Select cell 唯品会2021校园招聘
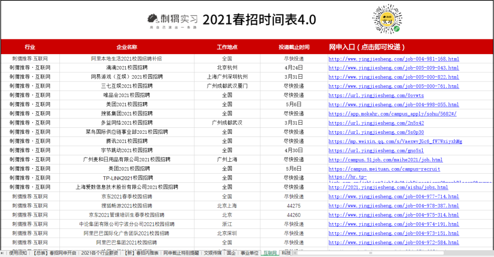This screenshot has width=494, height=257. coord(127,95)
